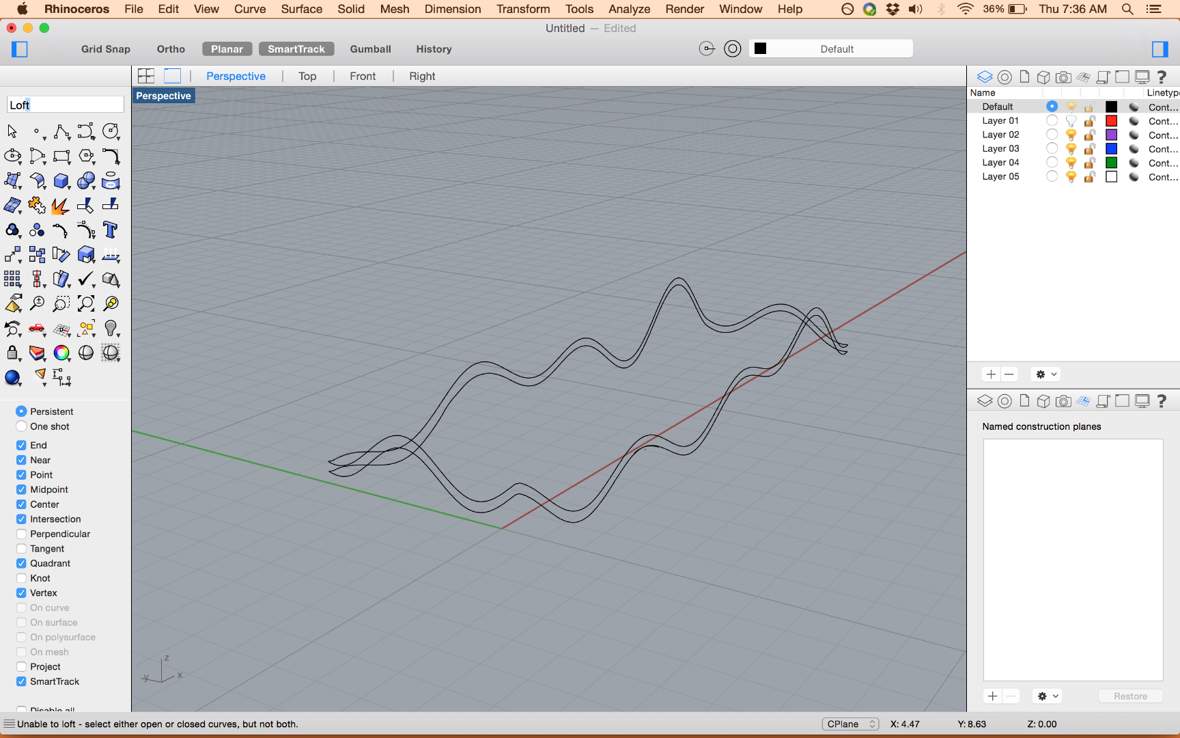Open macOS Spotlight search
This screenshot has width=1180, height=738.
click(x=1127, y=9)
